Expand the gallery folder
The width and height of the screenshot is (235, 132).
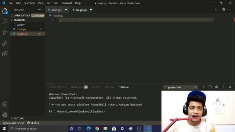[21, 25]
